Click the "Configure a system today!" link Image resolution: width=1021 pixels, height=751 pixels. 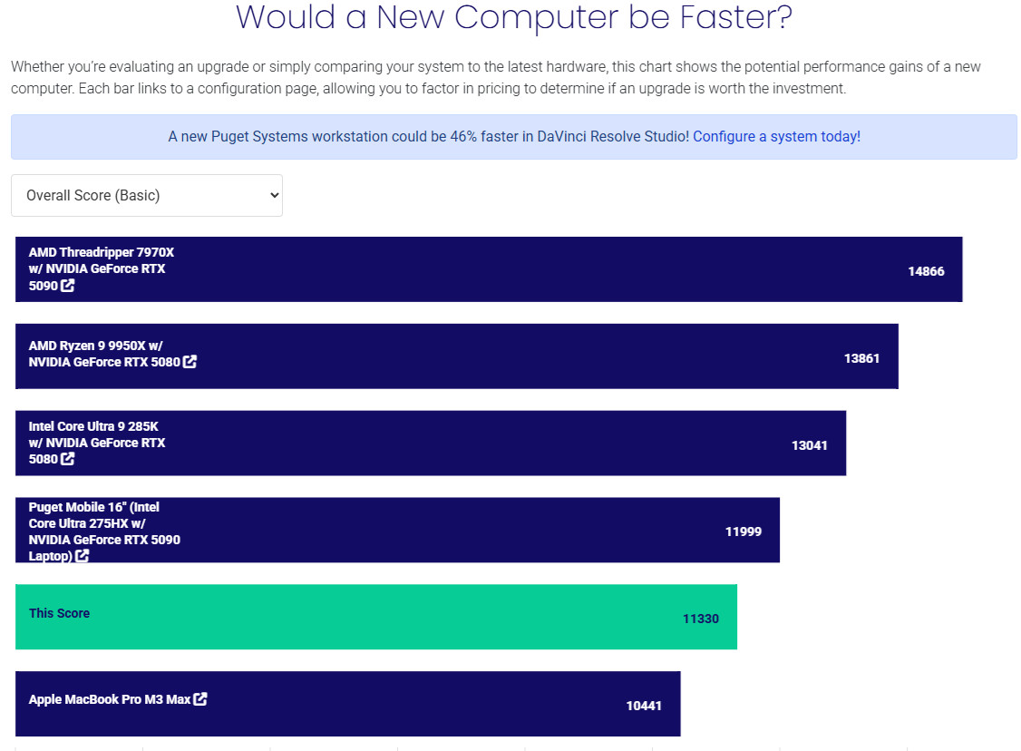tap(776, 136)
